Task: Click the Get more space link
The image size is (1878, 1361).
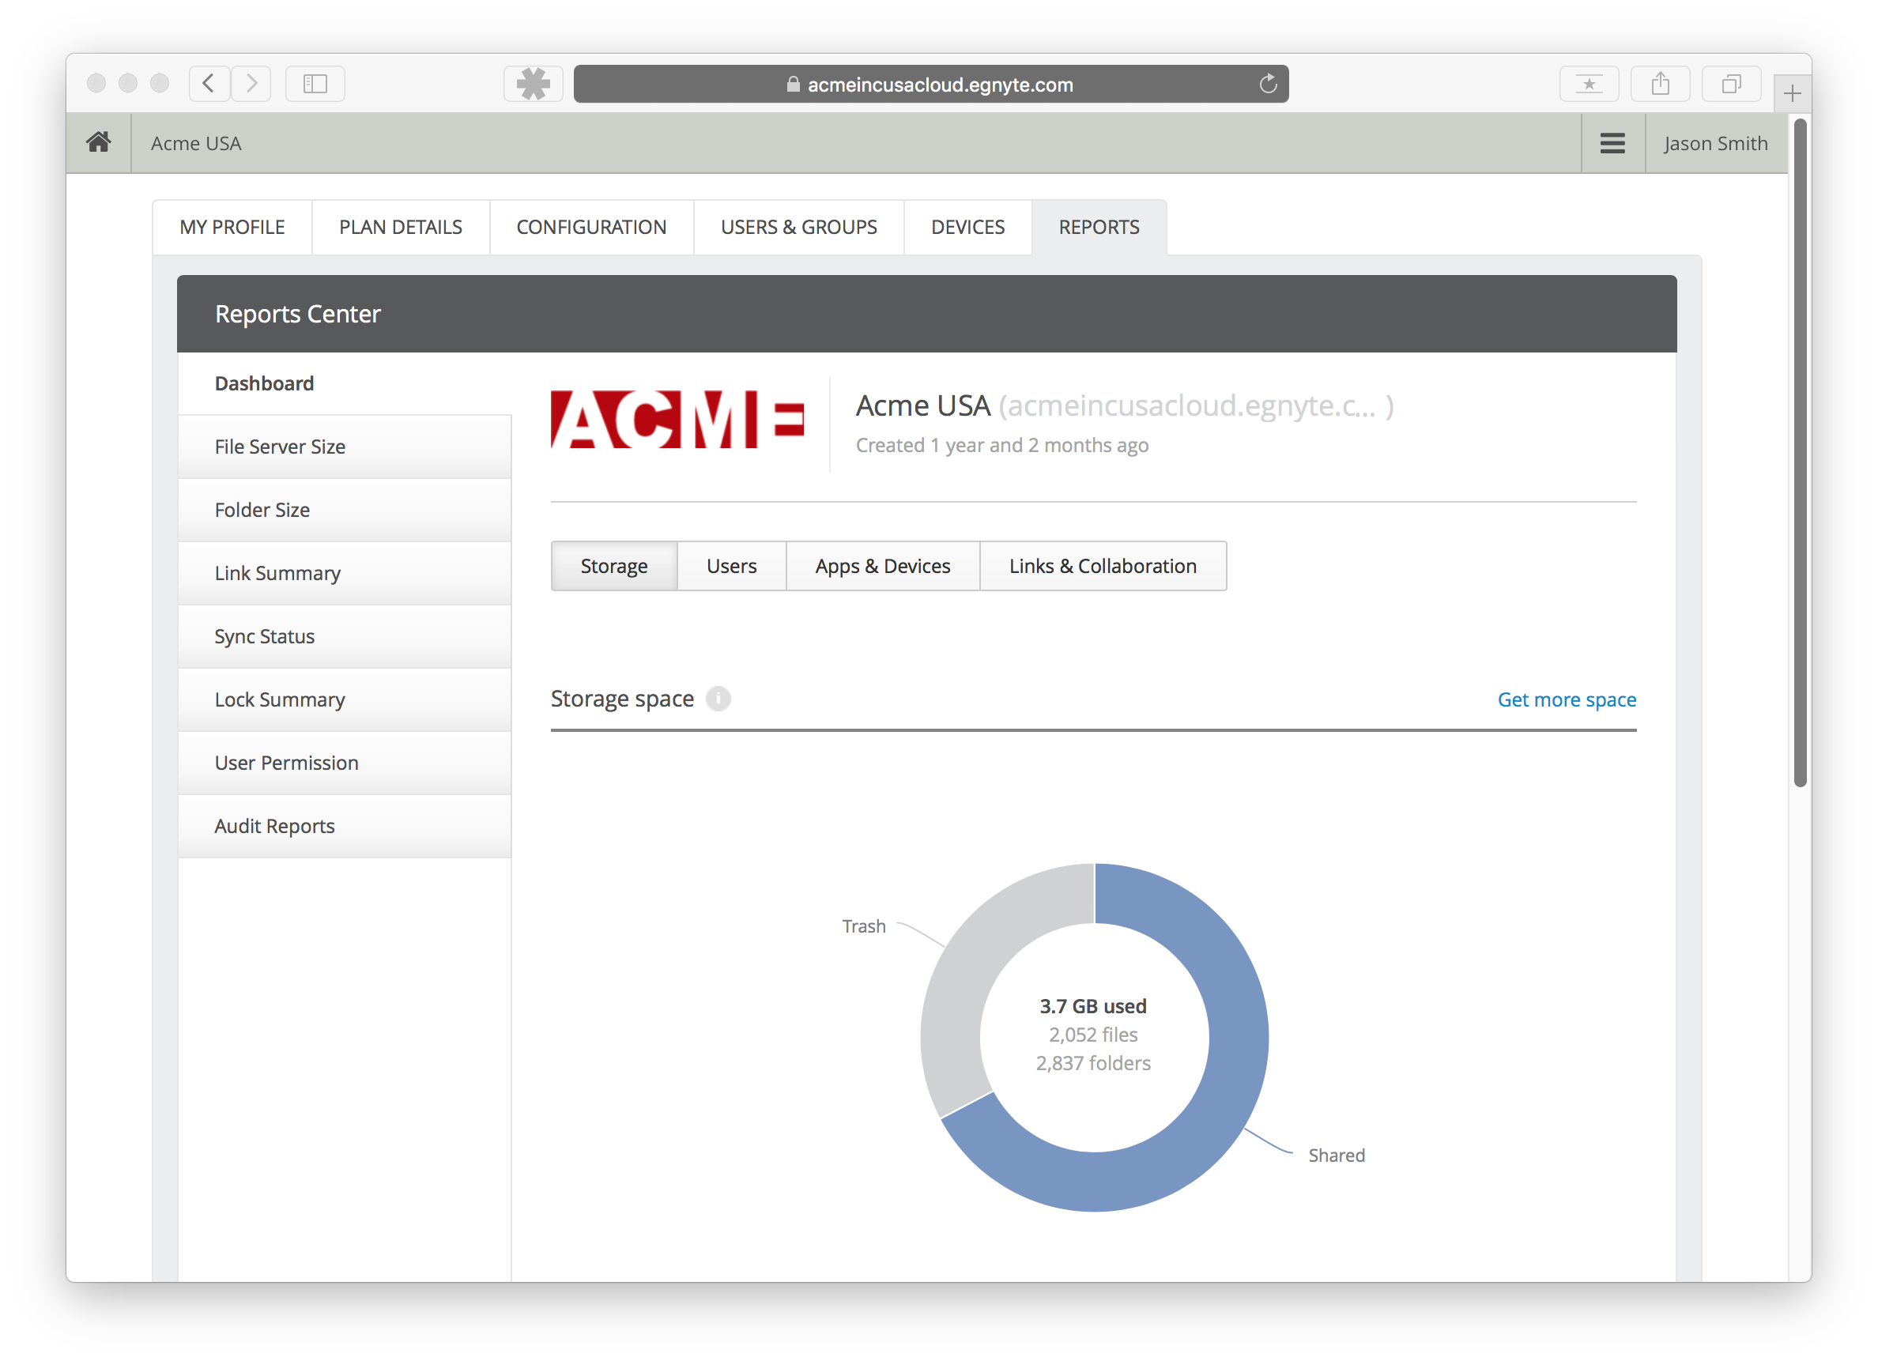Action: (x=1566, y=699)
